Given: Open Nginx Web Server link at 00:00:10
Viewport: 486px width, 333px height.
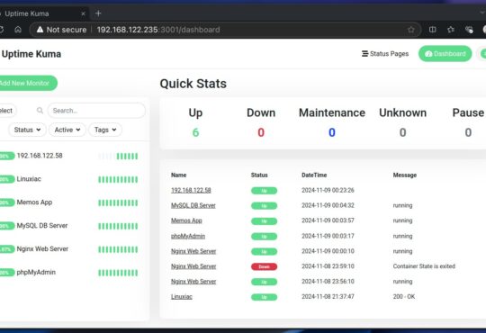Looking at the screenshot, I should [x=193, y=251].
